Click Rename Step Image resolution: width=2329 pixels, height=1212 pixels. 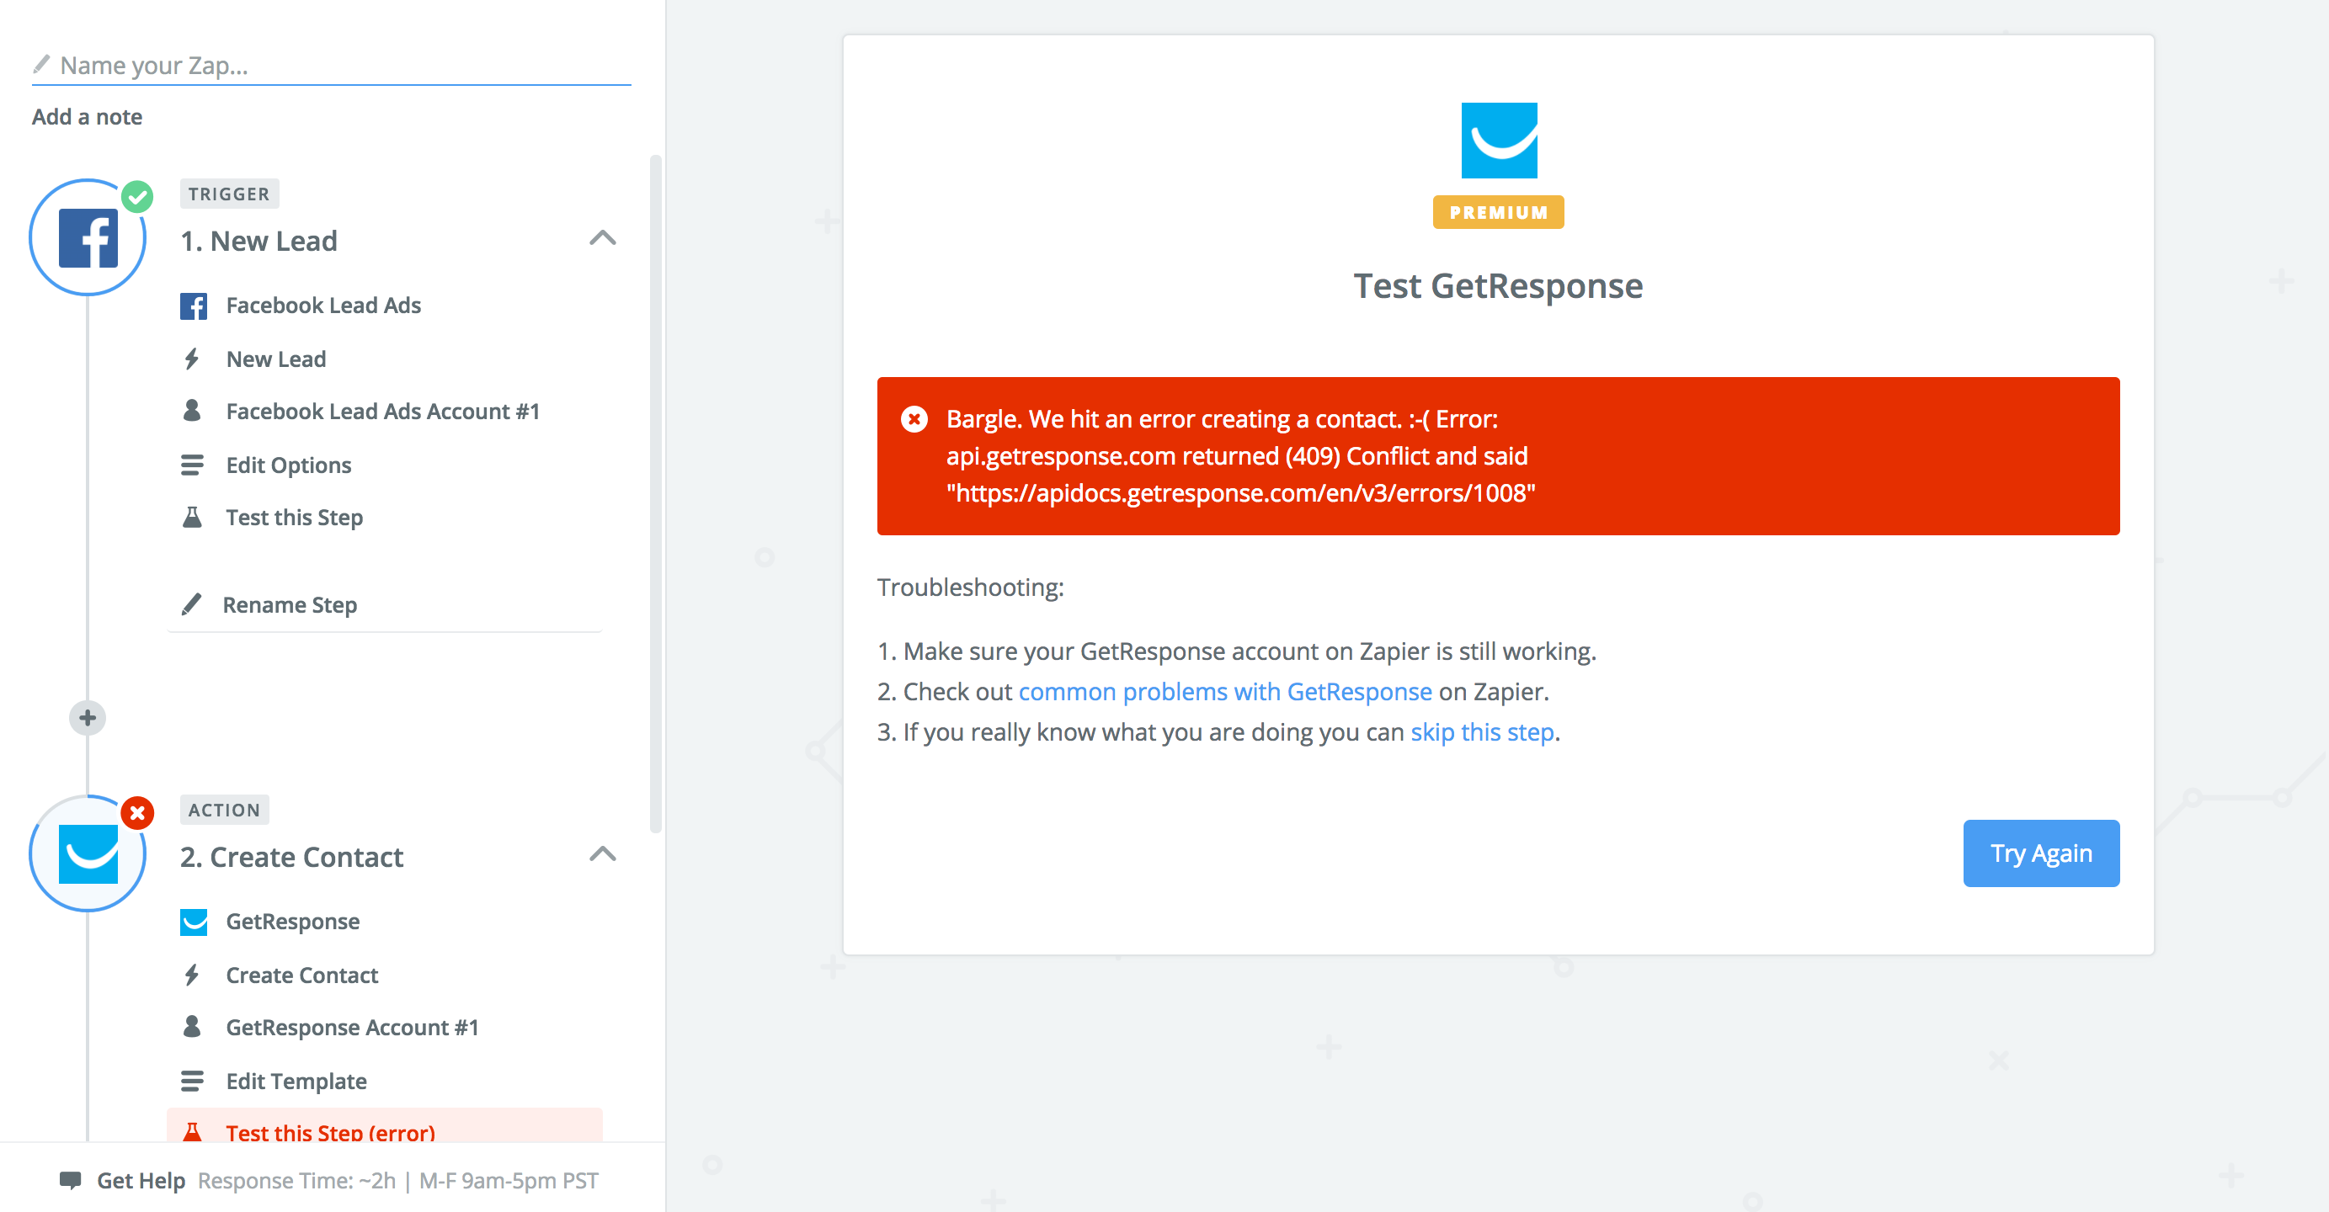(290, 604)
